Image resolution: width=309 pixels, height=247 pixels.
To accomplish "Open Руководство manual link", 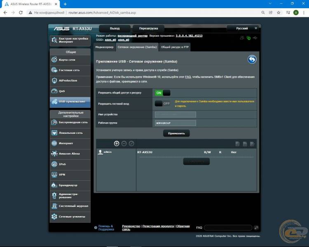I will click(131, 226).
